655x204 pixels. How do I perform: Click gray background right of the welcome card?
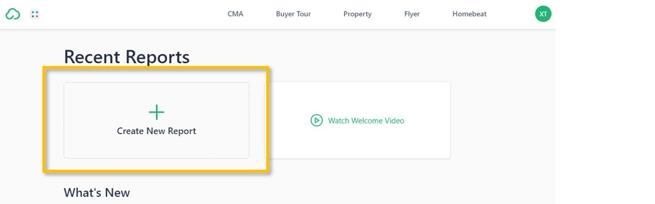point(502,121)
